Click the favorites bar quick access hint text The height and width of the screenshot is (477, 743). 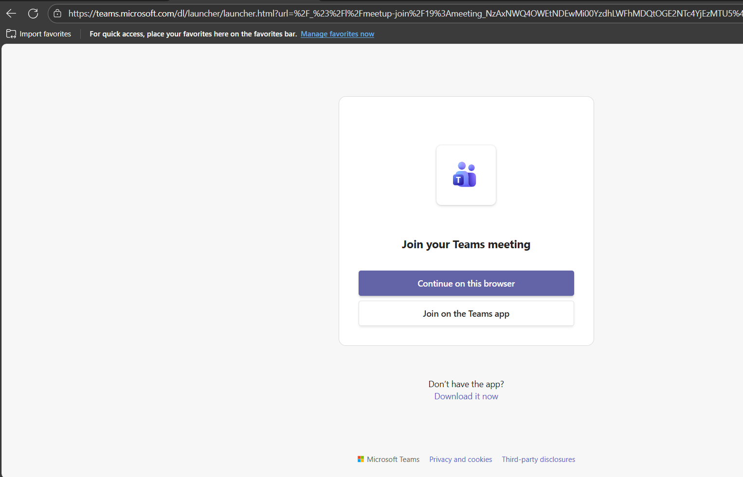(x=193, y=34)
